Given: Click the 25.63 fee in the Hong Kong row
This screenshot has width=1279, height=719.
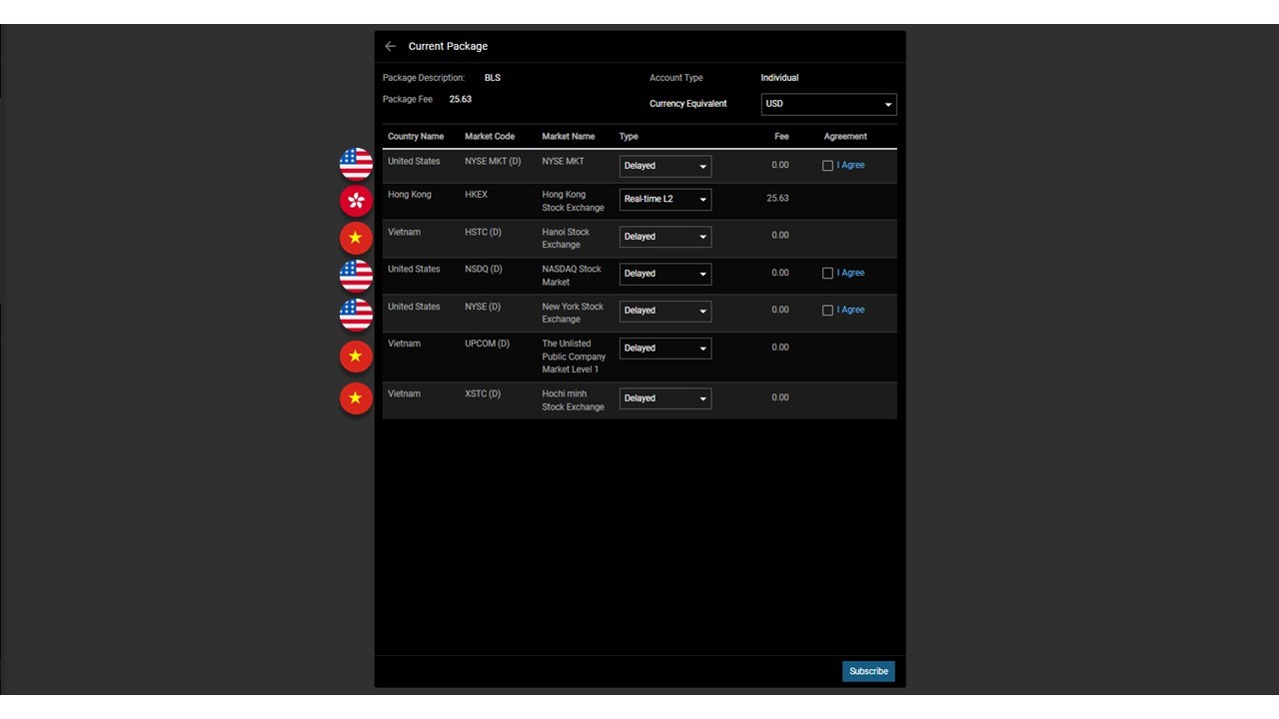Looking at the screenshot, I should tap(777, 199).
